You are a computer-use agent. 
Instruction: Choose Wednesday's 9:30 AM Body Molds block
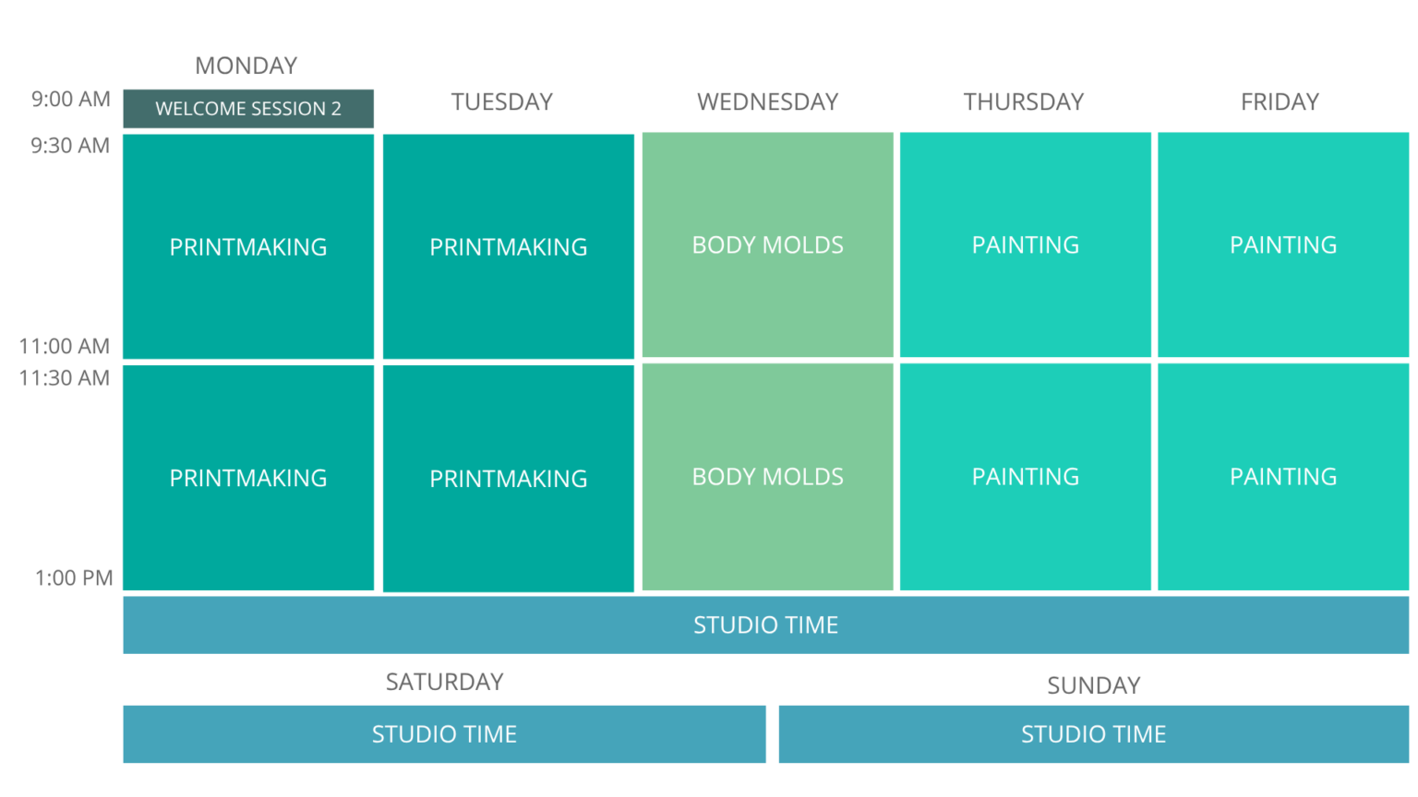pos(768,244)
